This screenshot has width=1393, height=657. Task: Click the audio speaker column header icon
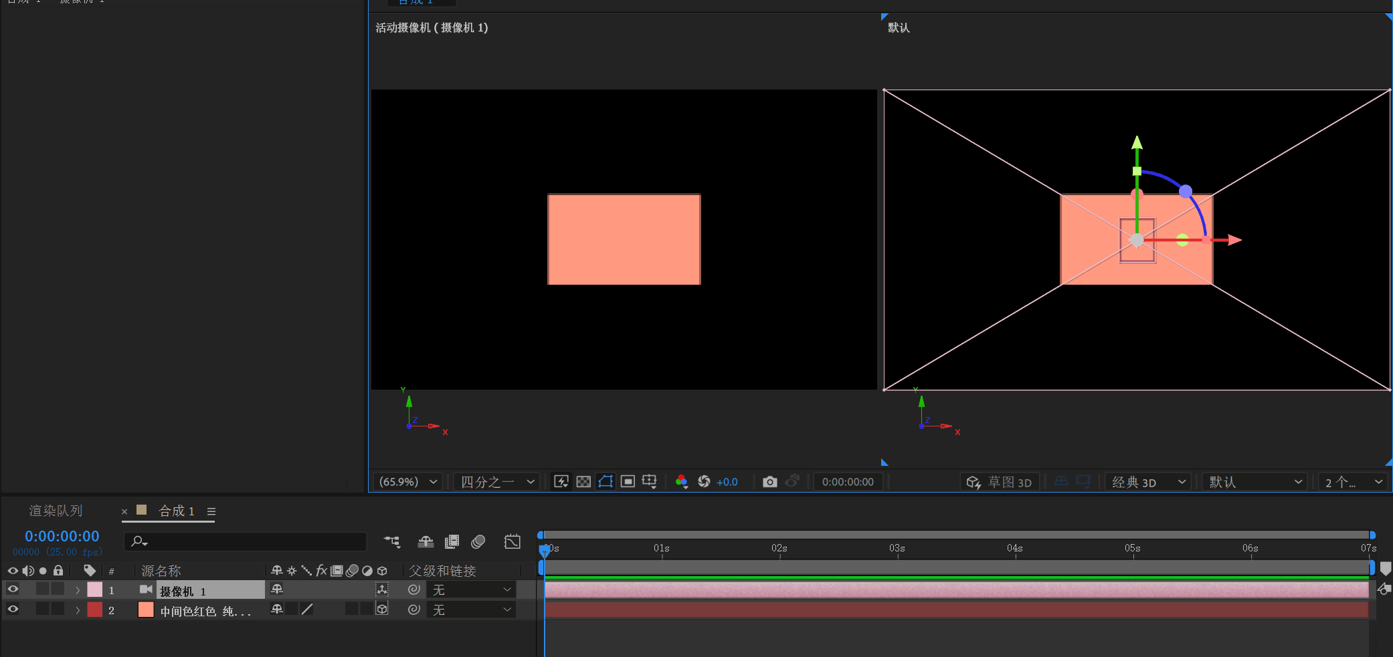pyautogui.click(x=28, y=571)
